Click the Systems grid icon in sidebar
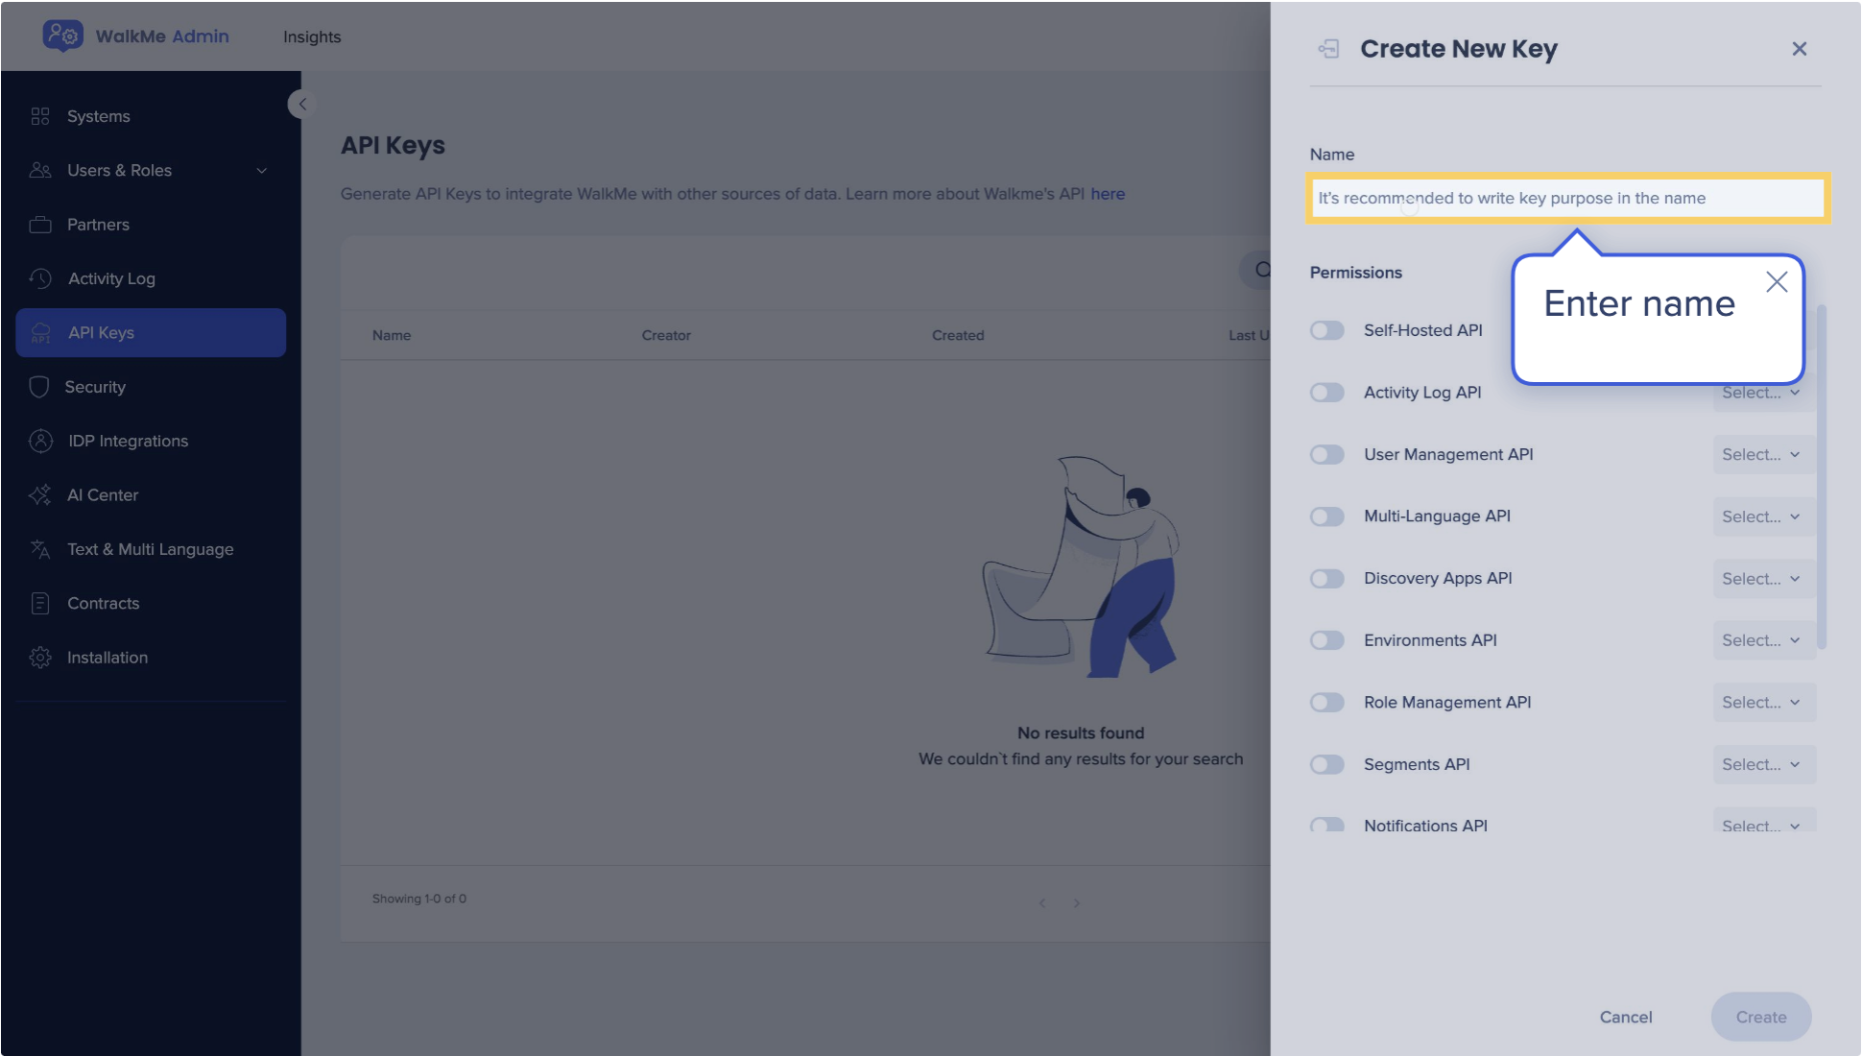 click(x=39, y=116)
